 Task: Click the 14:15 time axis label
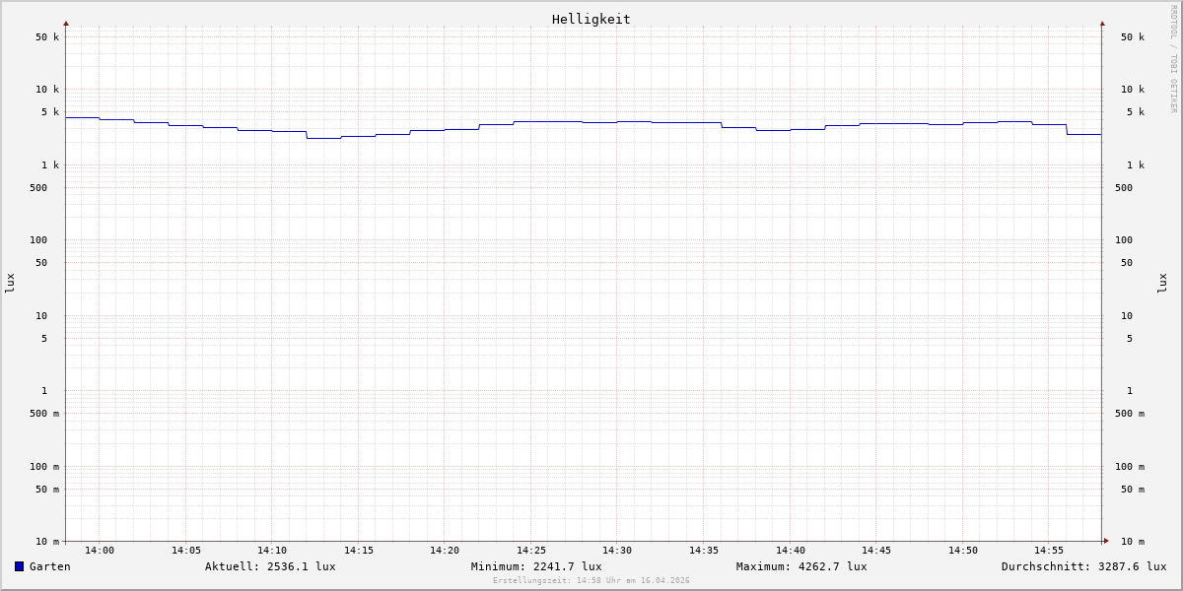click(x=359, y=551)
